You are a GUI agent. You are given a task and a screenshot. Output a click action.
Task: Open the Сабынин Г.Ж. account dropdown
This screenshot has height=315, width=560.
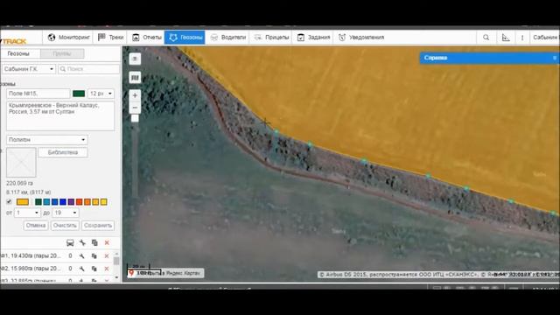click(29, 69)
